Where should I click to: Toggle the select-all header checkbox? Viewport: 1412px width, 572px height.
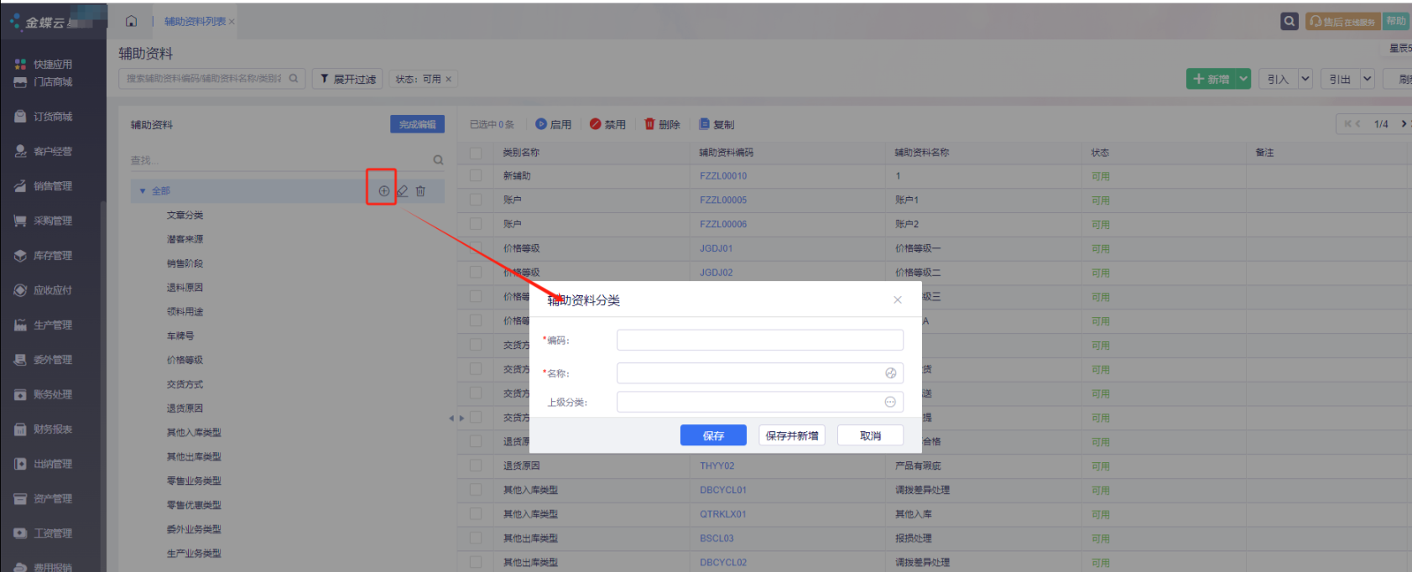(x=476, y=153)
